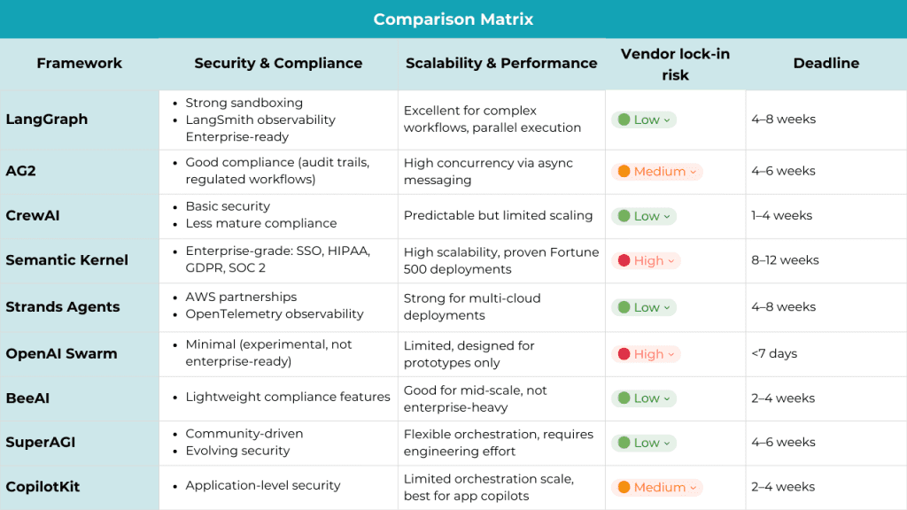Click the CopilotKit deadline cell
907x510 pixels.
[x=783, y=487]
